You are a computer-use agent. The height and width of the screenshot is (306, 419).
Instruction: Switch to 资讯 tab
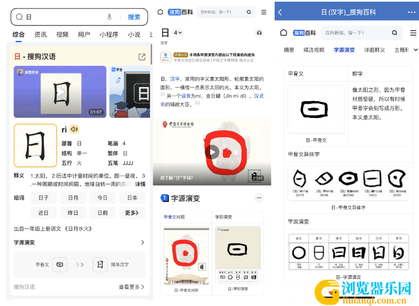click(x=40, y=34)
